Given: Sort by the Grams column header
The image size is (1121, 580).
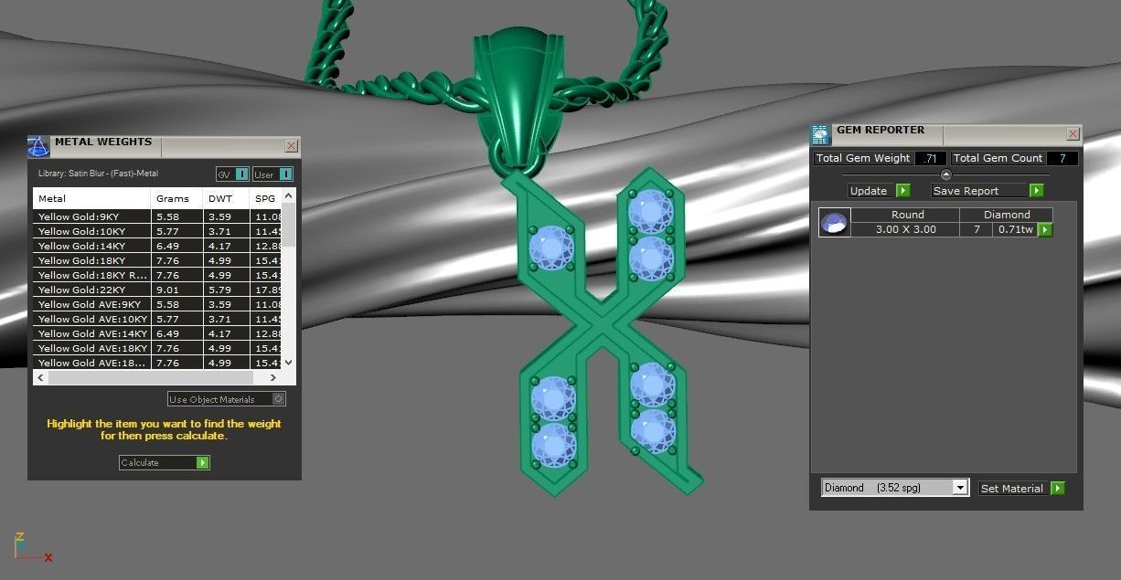Looking at the screenshot, I should pos(177,198).
